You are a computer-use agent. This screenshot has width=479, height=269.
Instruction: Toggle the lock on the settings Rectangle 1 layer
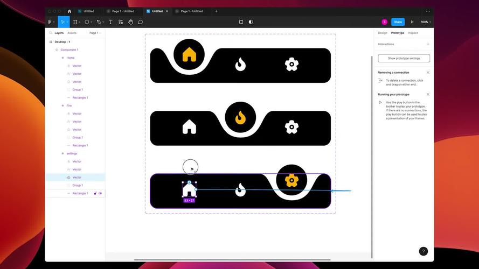point(95,193)
